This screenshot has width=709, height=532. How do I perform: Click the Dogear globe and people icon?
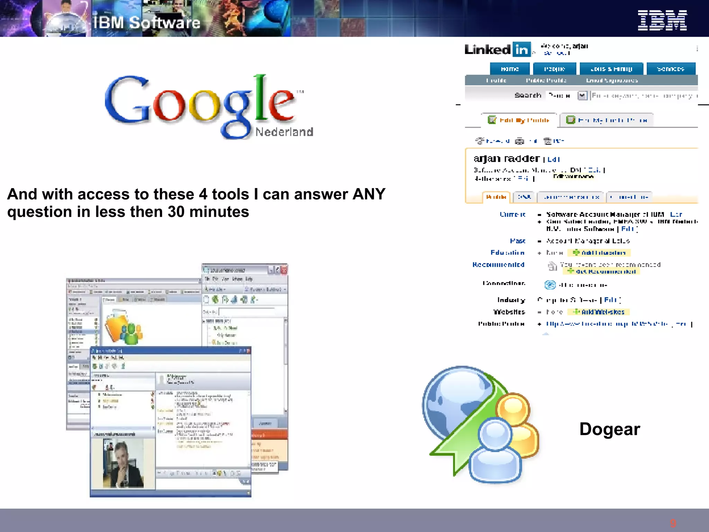[x=481, y=424]
